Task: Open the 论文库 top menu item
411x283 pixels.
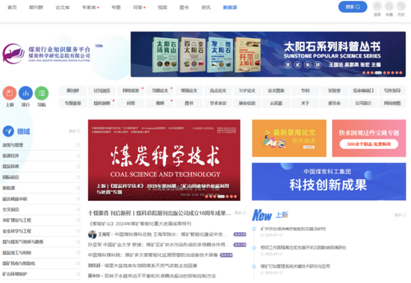Action: click(x=62, y=7)
